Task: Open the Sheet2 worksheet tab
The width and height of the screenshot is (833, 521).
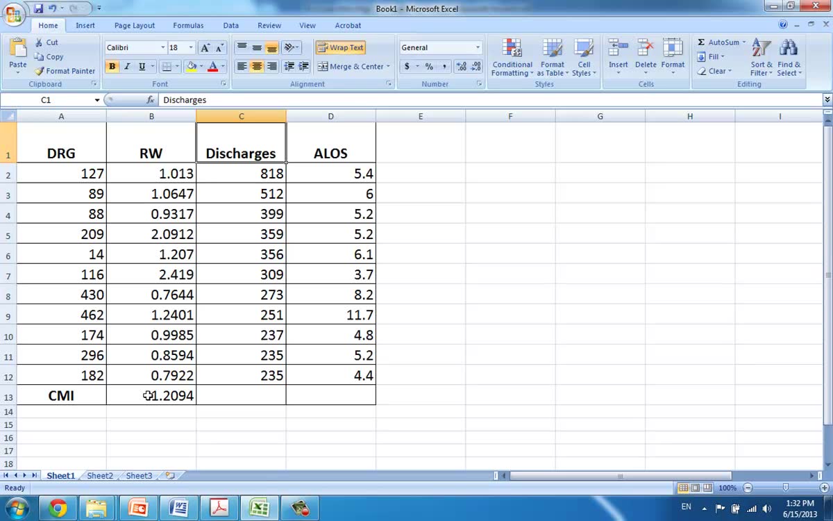Action: click(100, 476)
